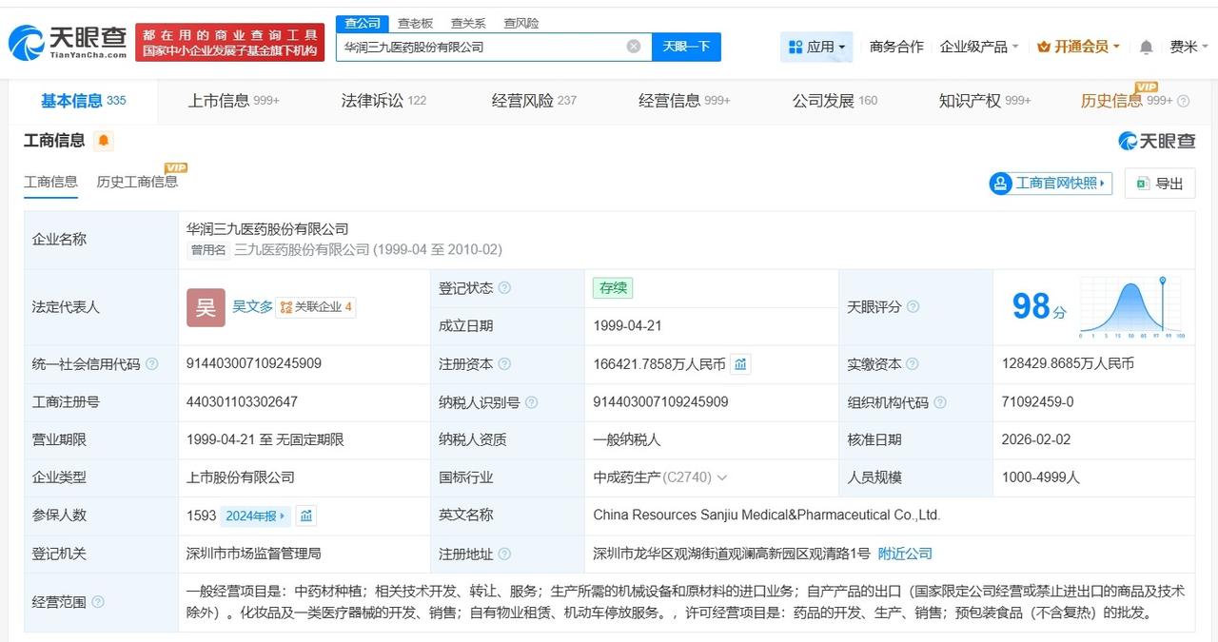
Task: Switch to 知识产权 tab
Action: [x=985, y=100]
